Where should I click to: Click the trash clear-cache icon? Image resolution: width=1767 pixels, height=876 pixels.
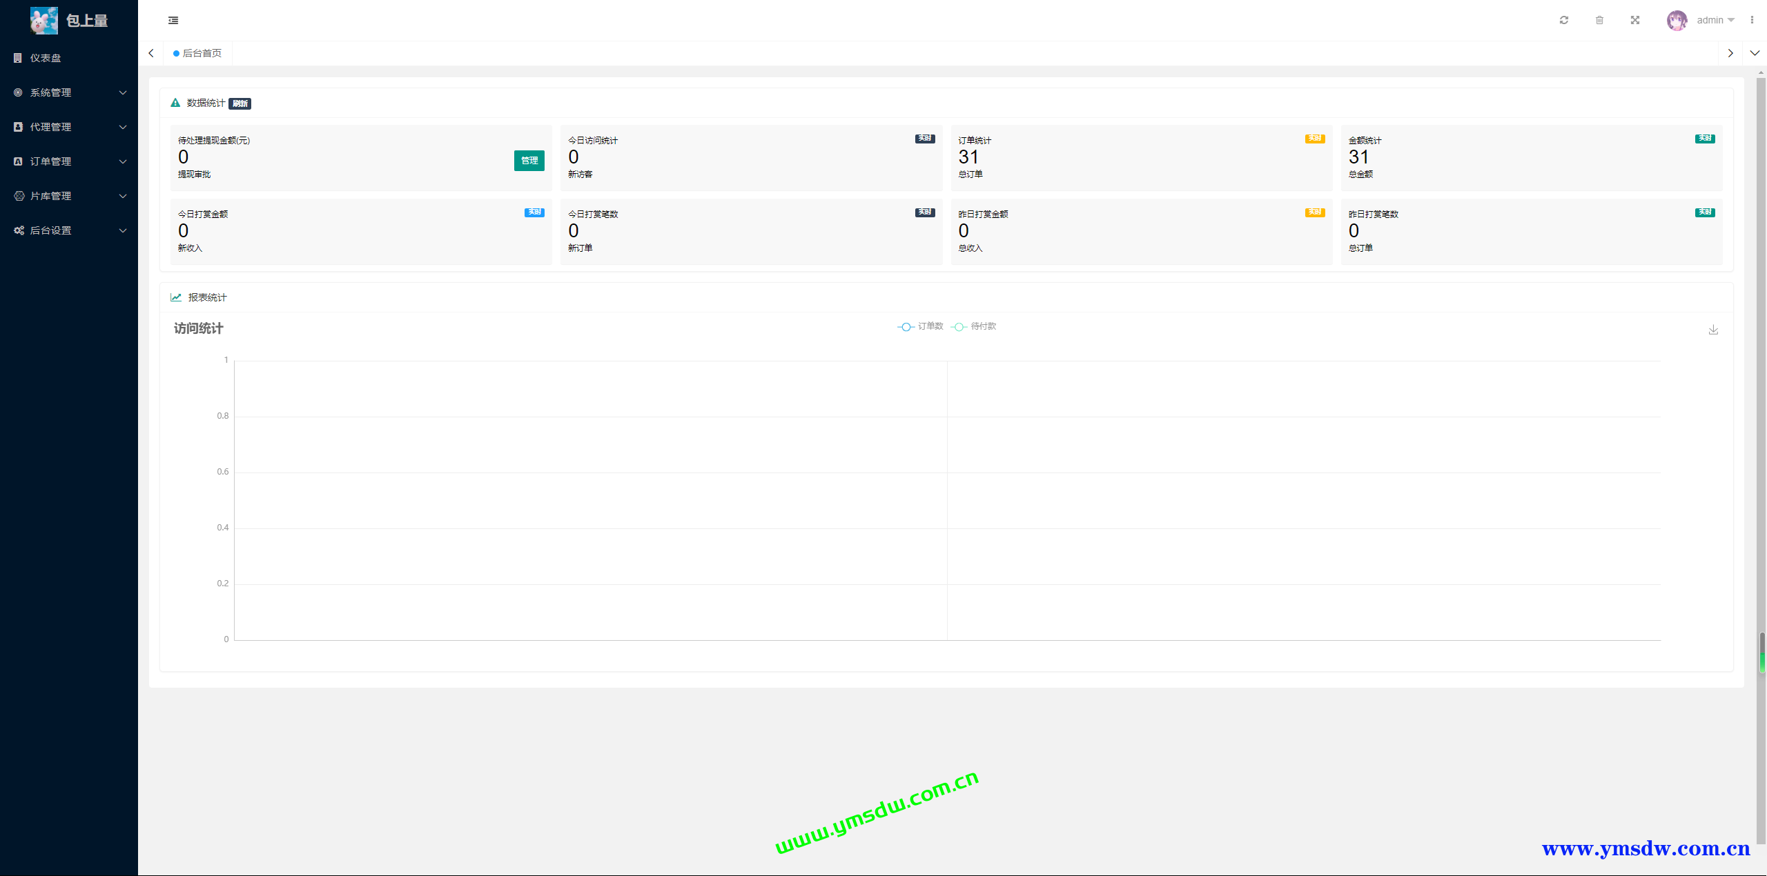click(x=1599, y=20)
